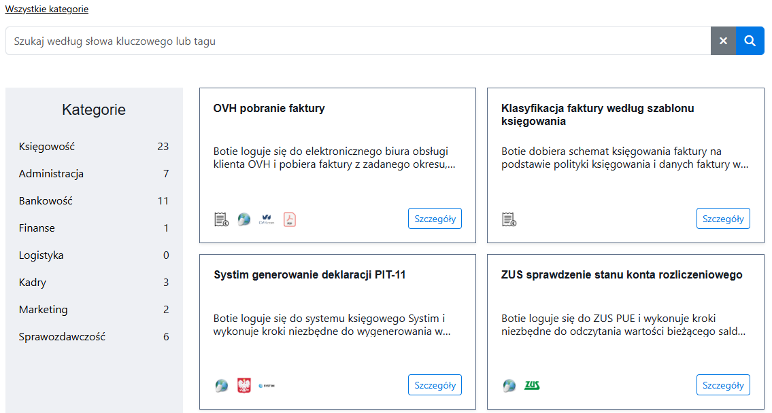Screen dimensions: 772x413
Task: Click the Systim PIT-11 card description text
Action: [x=332, y=325]
